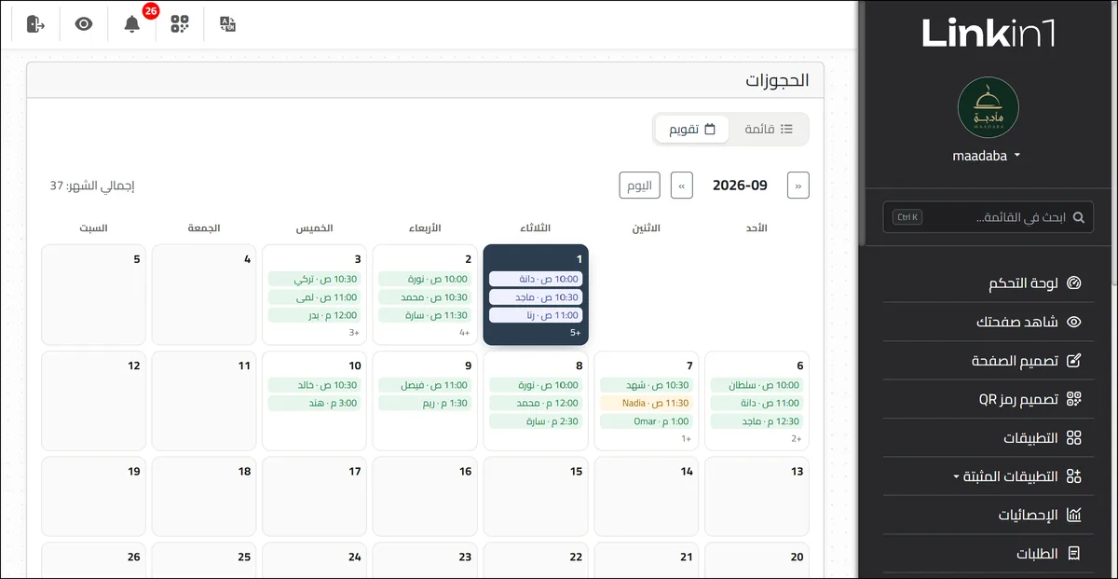Click the eye icon beside شاهد صفحتك

[1074, 322]
